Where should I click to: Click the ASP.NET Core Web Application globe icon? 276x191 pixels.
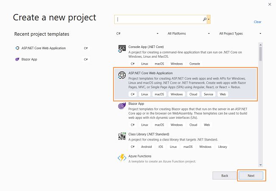(x=122, y=75)
